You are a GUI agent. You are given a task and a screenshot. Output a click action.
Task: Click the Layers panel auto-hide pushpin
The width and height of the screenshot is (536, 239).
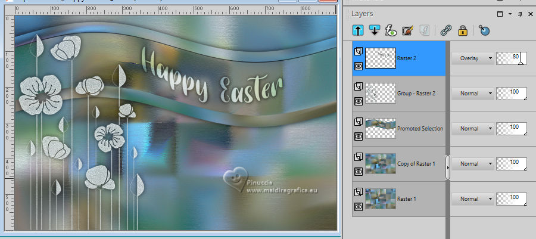[x=519, y=13]
